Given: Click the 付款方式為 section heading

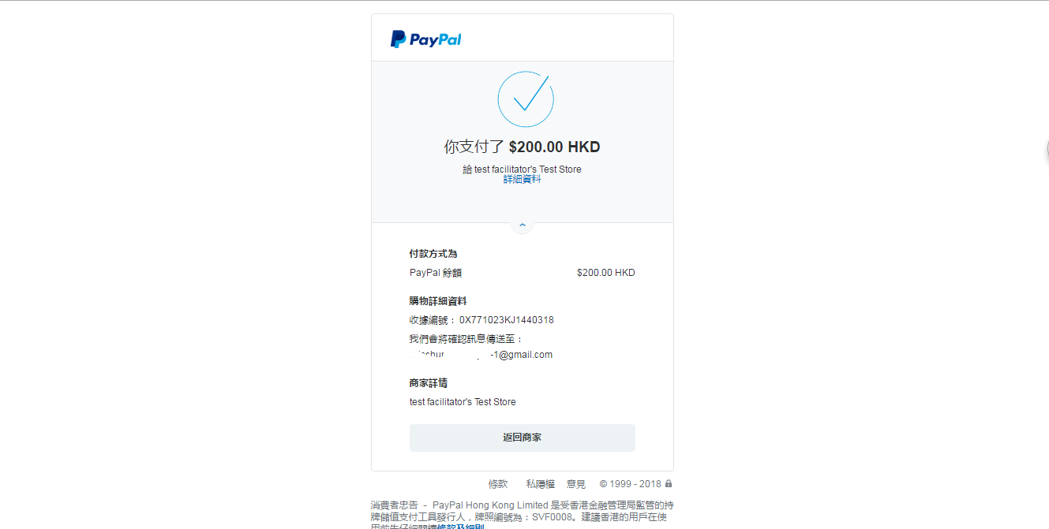Looking at the screenshot, I should (433, 254).
